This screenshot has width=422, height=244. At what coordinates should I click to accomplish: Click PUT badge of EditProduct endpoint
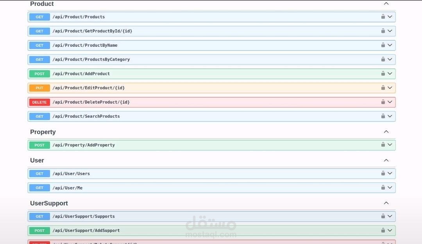pos(39,88)
